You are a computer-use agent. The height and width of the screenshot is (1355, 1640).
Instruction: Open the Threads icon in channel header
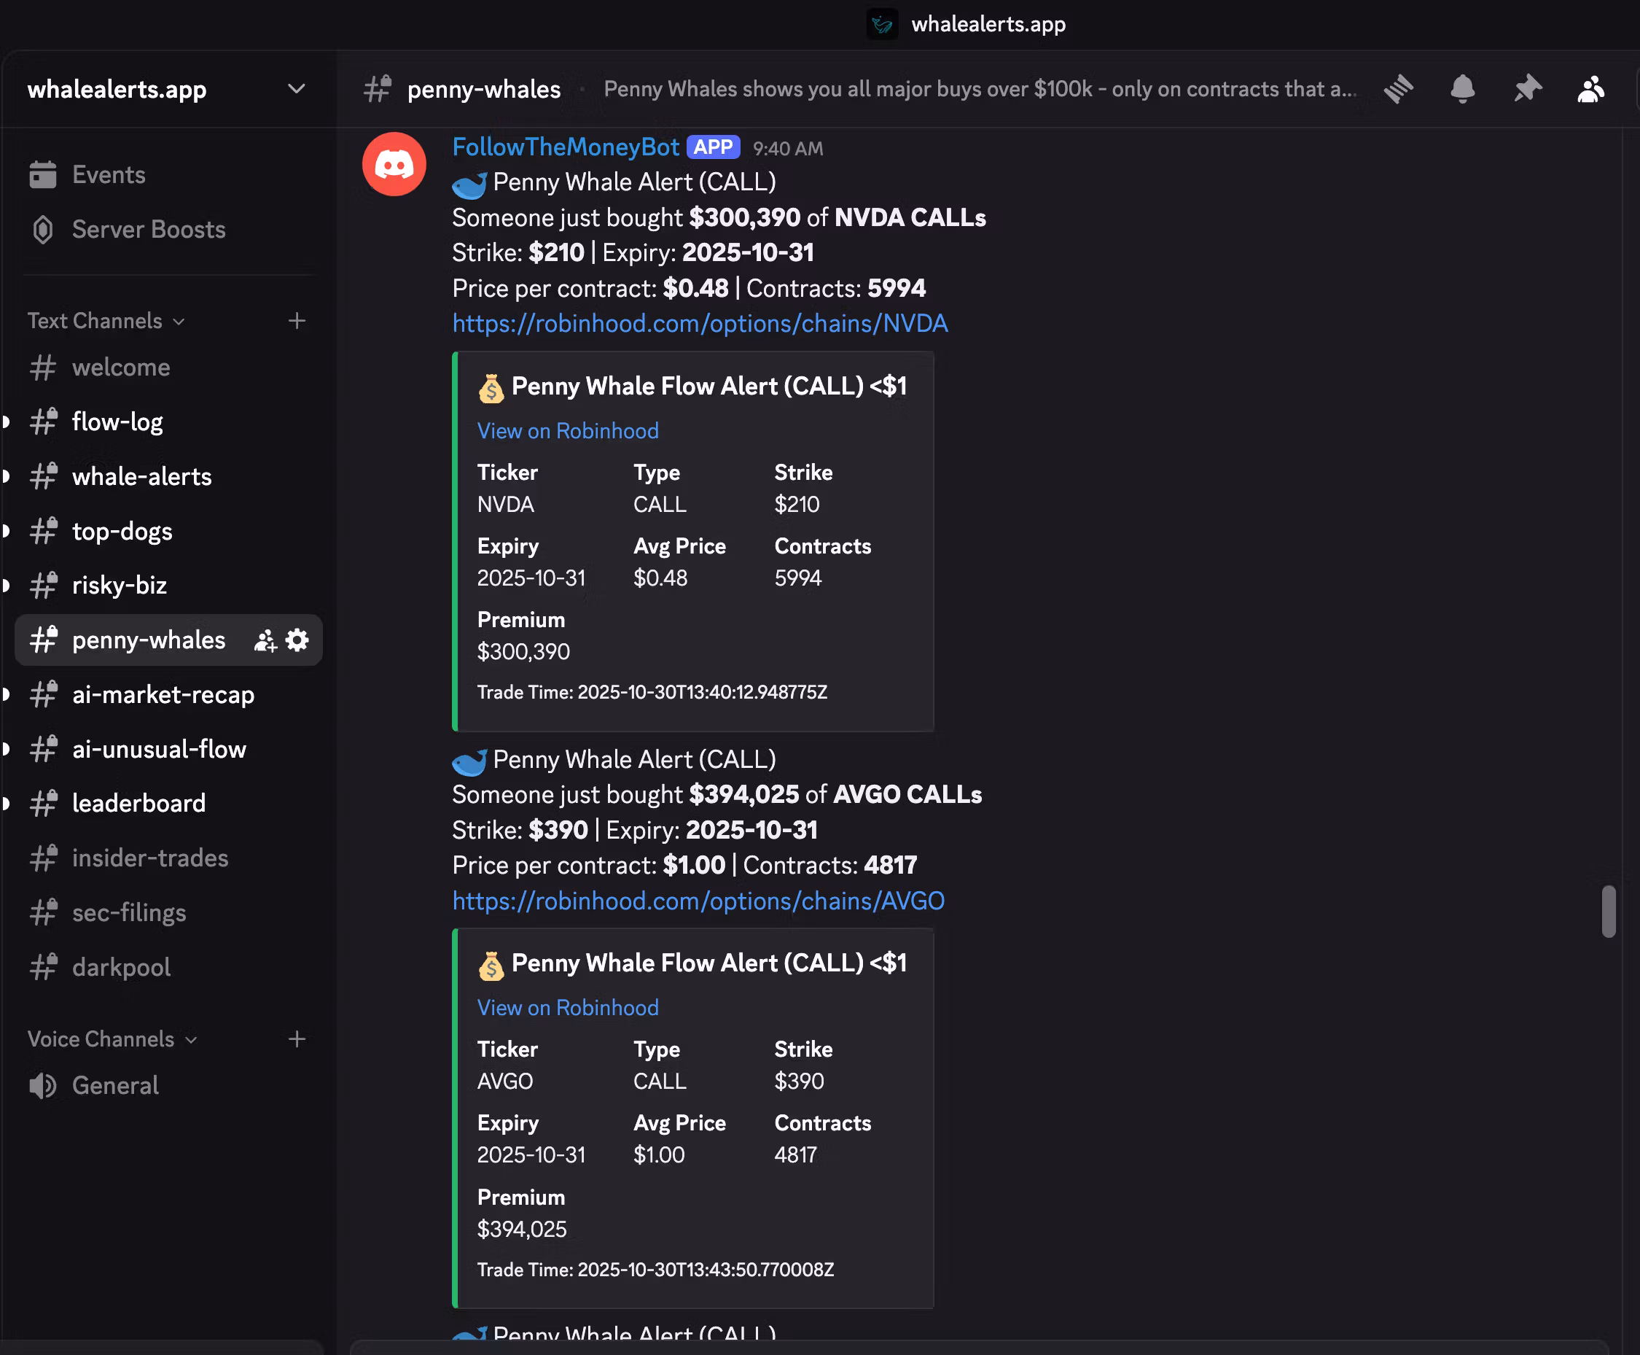point(1398,89)
